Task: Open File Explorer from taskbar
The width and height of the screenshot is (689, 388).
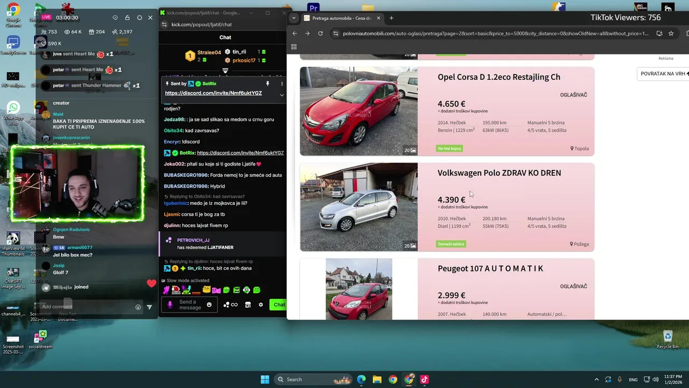Action: [x=377, y=379]
